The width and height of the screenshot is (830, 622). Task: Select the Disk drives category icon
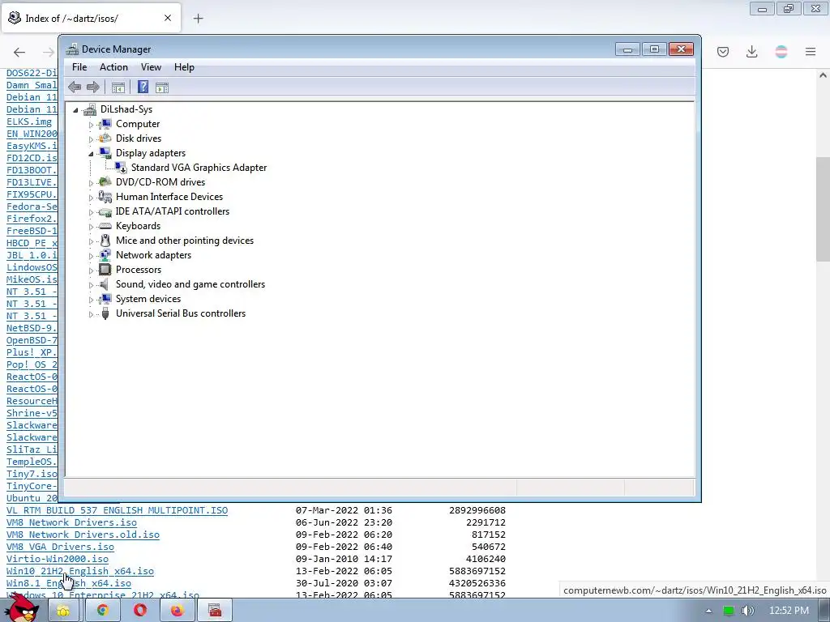pos(105,138)
